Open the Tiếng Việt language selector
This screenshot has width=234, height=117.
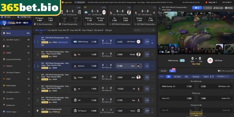211,2
